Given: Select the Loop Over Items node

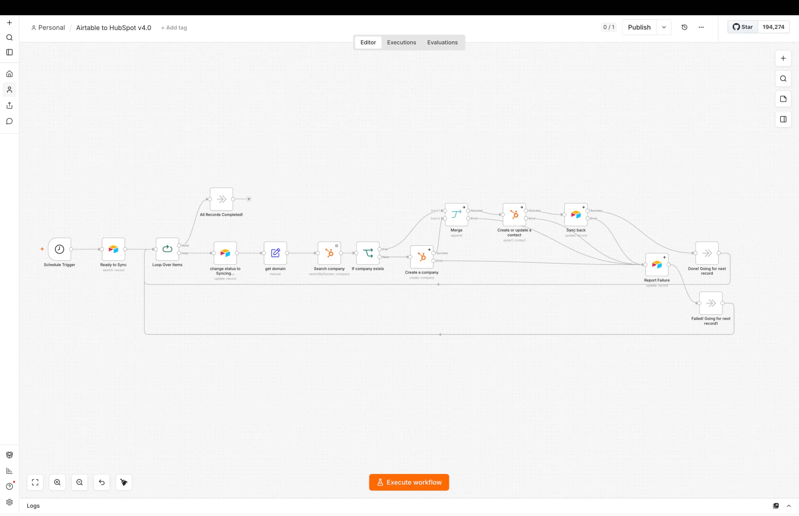Looking at the screenshot, I should (167, 249).
